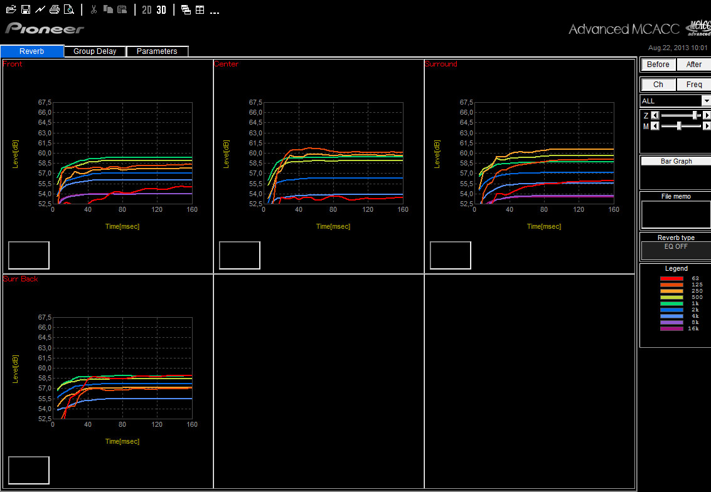The height and width of the screenshot is (492, 711).
Task: Click inside the File memo text box
Action: [676, 214]
